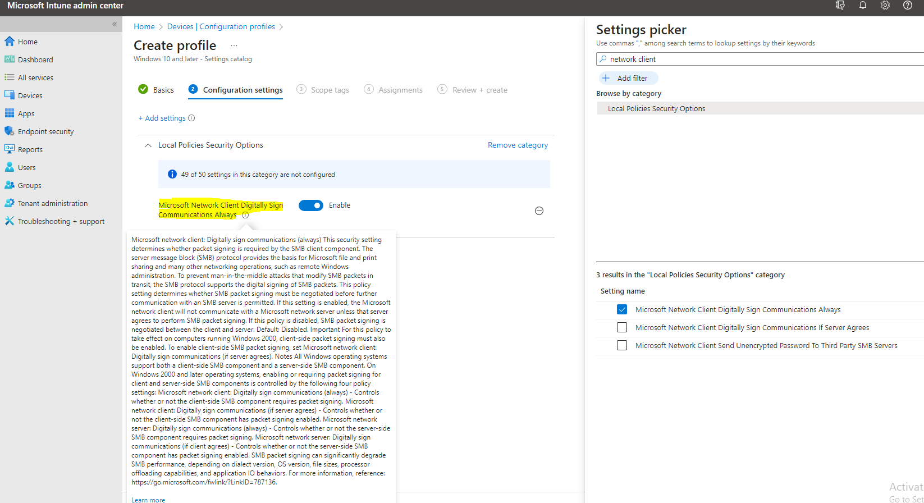924x503 pixels.
Task: Click the Add settings info icon
Action: click(x=191, y=118)
